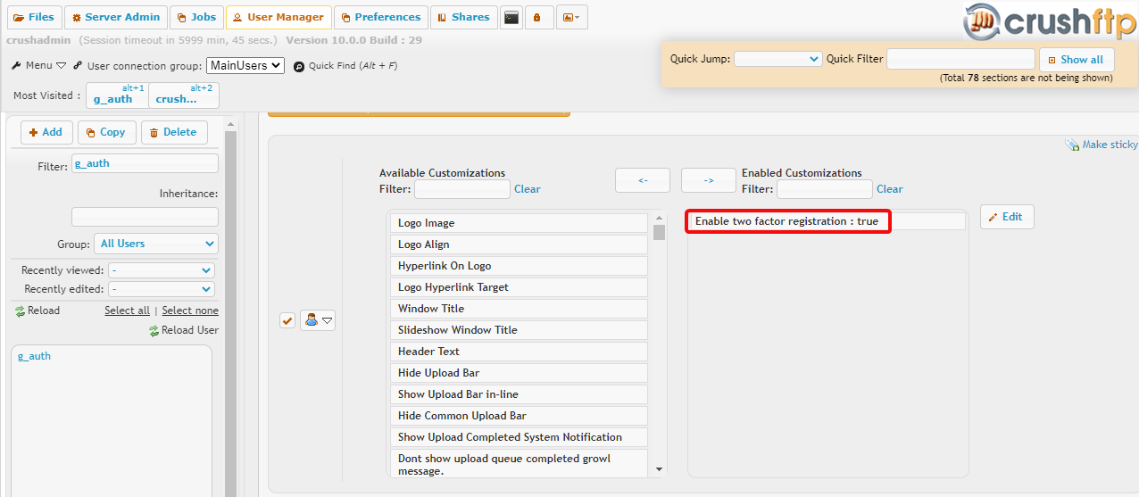This screenshot has width=1139, height=497.
Task: Open the Menu dropdown
Action: 39,65
